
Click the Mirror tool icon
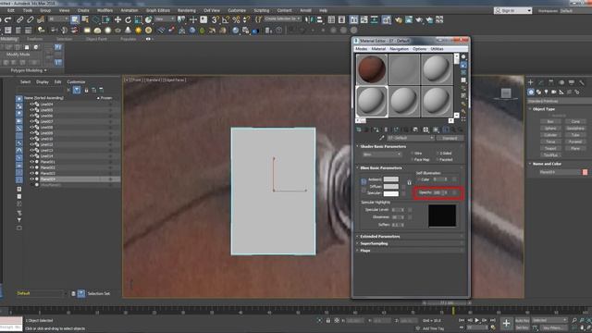tap(309, 19)
